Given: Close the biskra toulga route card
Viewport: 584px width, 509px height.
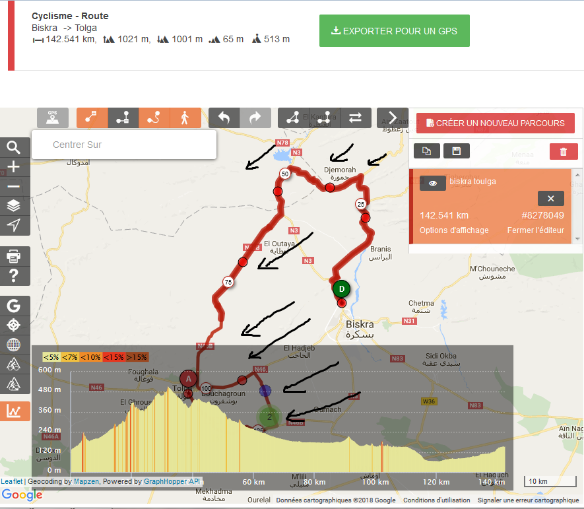Looking at the screenshot, I should [x=551, y=199].
